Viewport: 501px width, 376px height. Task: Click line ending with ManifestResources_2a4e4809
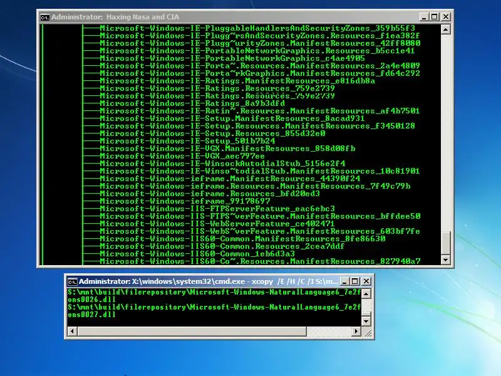click(x=260, y=66)
